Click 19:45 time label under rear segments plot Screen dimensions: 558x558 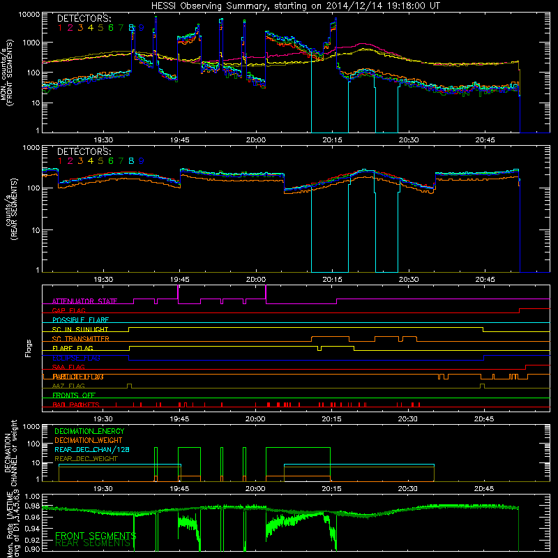click(179, 280)
